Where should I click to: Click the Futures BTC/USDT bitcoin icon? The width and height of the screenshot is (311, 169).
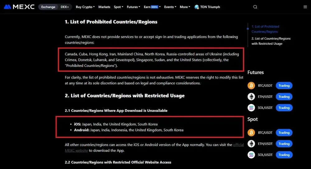pos(251,86)
